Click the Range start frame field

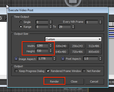42,27
